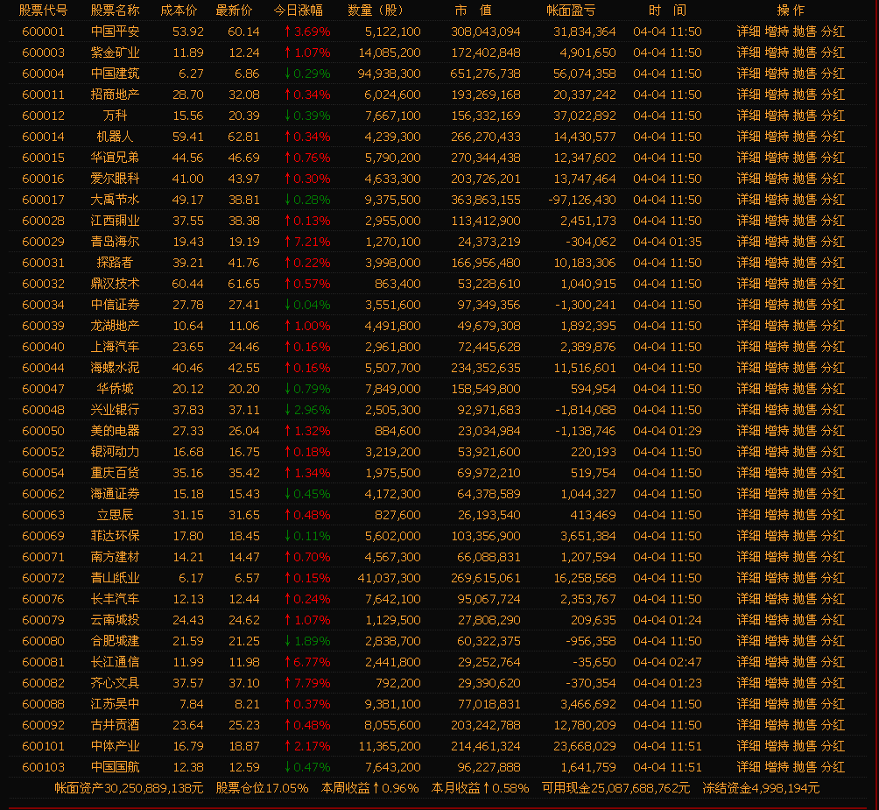Click 可用现金 amount in status bar
Screen dimensions: 879x810
(x=615, y=789)
